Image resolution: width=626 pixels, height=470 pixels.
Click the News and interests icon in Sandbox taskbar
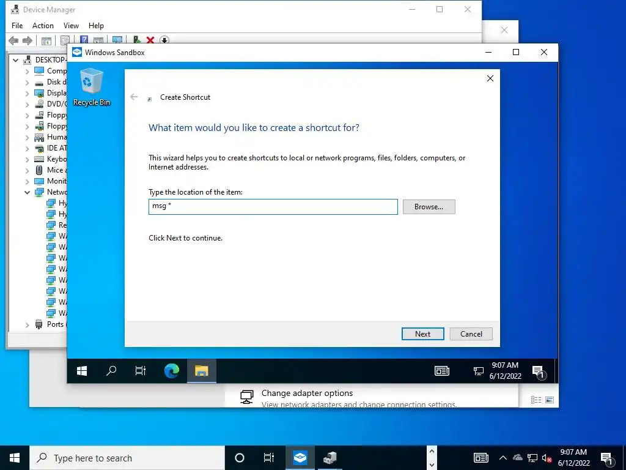click(442, 371)
